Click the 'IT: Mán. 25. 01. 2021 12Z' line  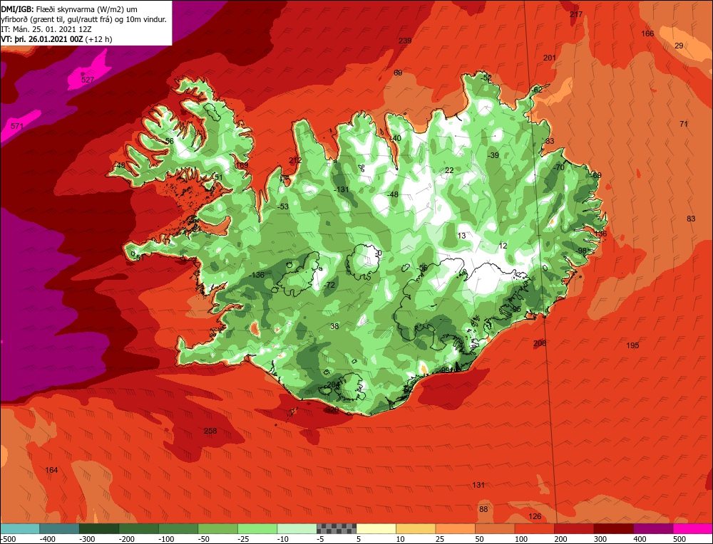coord(47,29)
